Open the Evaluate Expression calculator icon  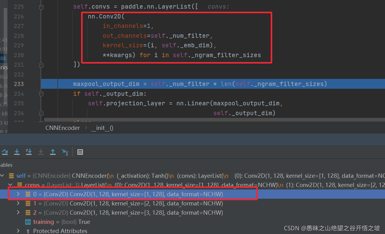tap(80, 152)
